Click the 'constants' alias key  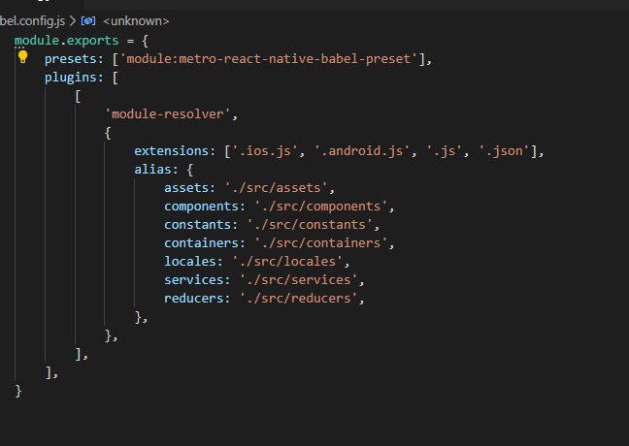198,225
